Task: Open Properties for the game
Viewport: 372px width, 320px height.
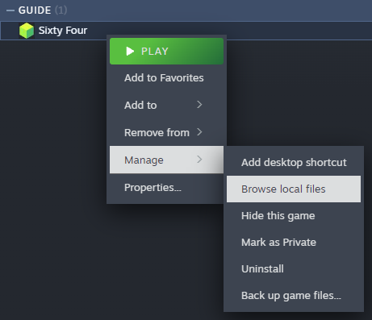Action: click(166, 187)
